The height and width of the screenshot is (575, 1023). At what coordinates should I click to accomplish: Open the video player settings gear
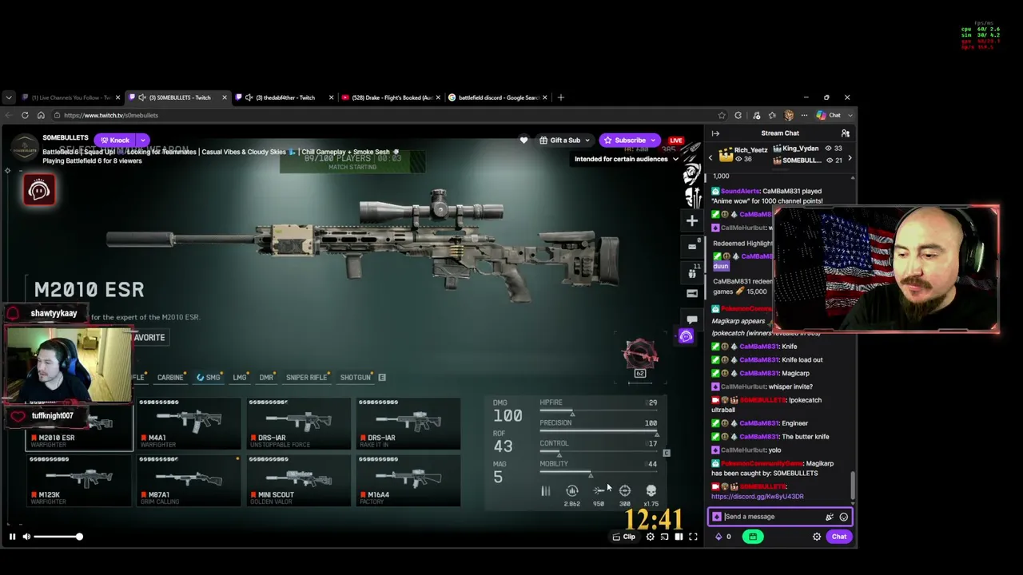[x=650, y=537]
